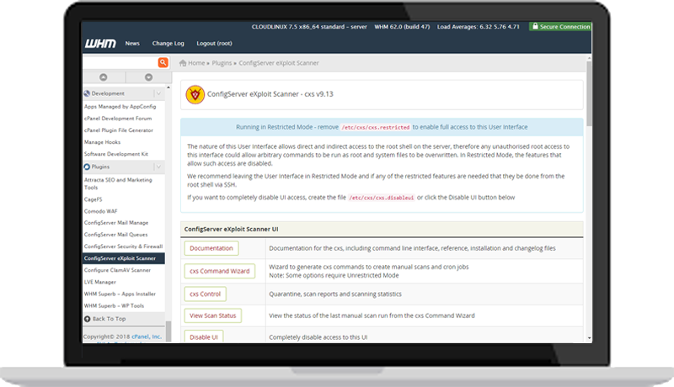
Task: Click the cxs Control button
Action: 205,294
